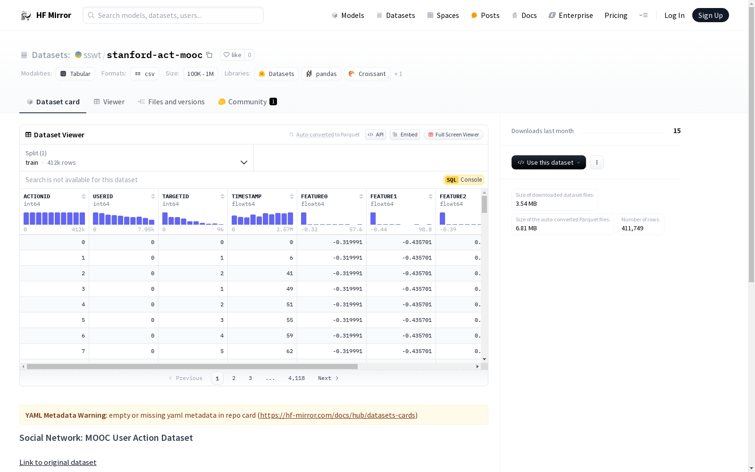Image resolution: width=755 pixels, height=472 pixels.
Task: Sort the ACTIONID column
Action: point(84,196)
